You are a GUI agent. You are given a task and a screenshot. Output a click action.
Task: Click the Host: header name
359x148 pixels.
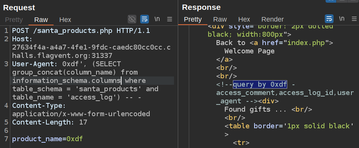(x=22, y=39)
